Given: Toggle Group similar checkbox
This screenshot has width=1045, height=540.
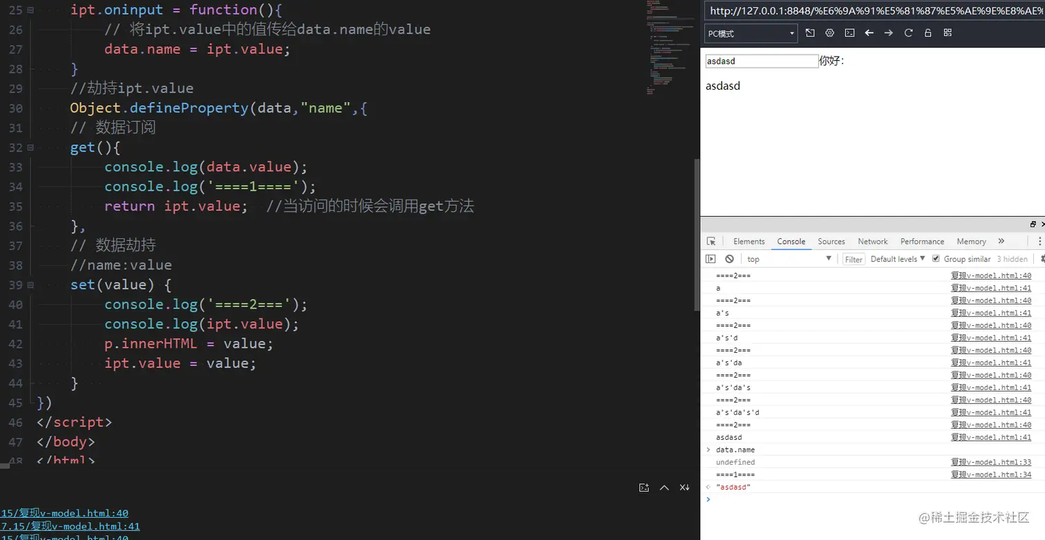Looking at the screenshot, I should tap(936, 258).
